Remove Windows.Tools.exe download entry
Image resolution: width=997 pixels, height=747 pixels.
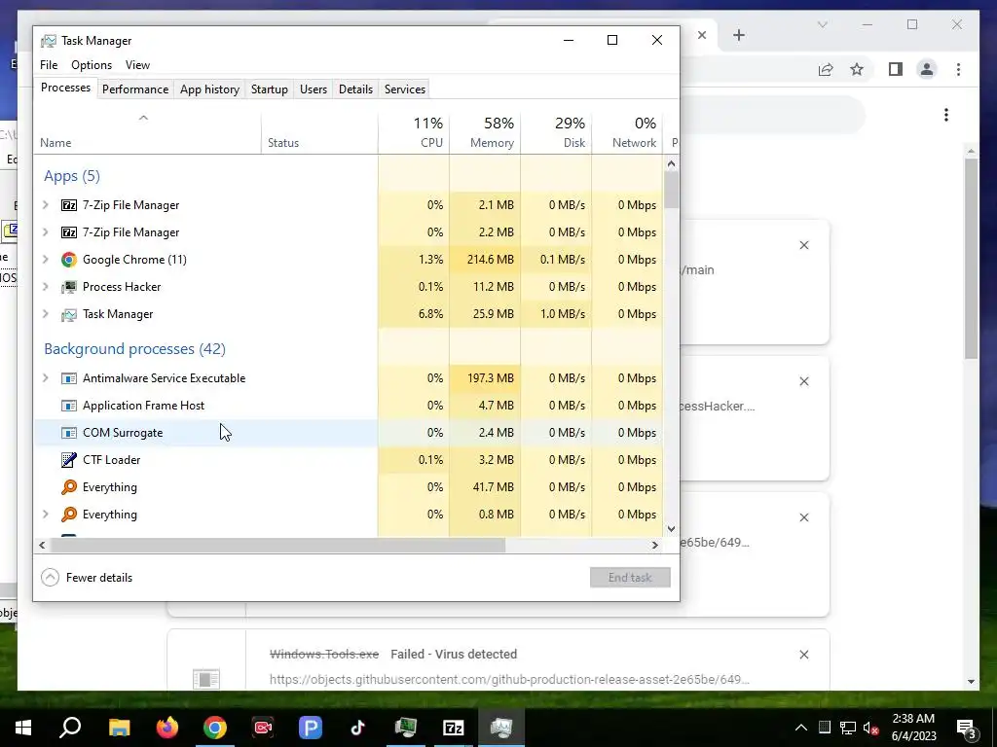803,655
